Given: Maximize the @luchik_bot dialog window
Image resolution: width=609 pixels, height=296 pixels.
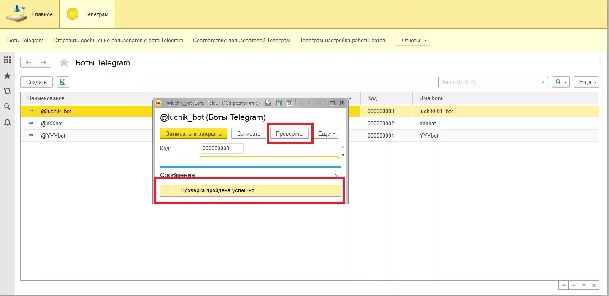Looking at the screenshot, I should 332,103.
